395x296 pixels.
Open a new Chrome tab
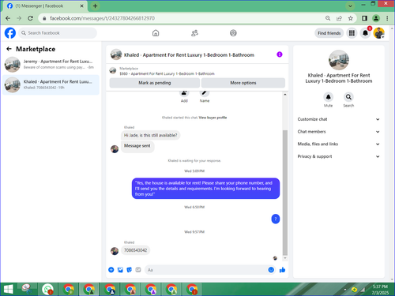tap(96, 6)
